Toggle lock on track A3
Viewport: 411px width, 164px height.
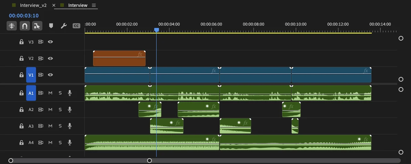tap(21, 126)
